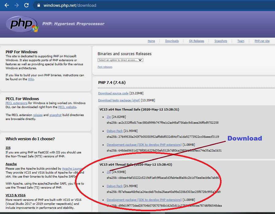This screenshot has width=275, height=214.
Task: Click the PHP logo in header
Action: [x=22, y=24]
